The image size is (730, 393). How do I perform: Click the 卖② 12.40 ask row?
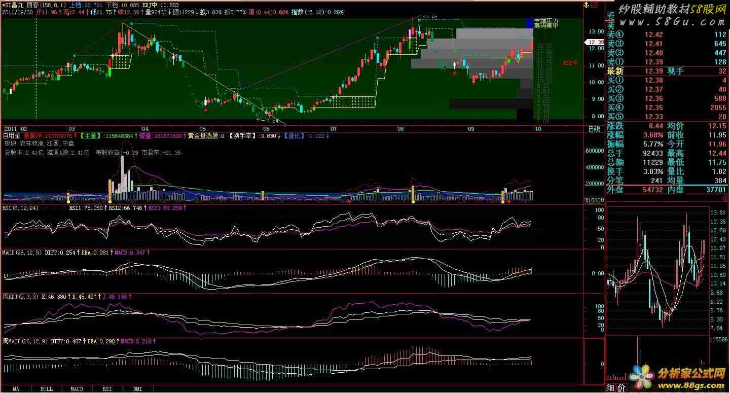[667, 53]
